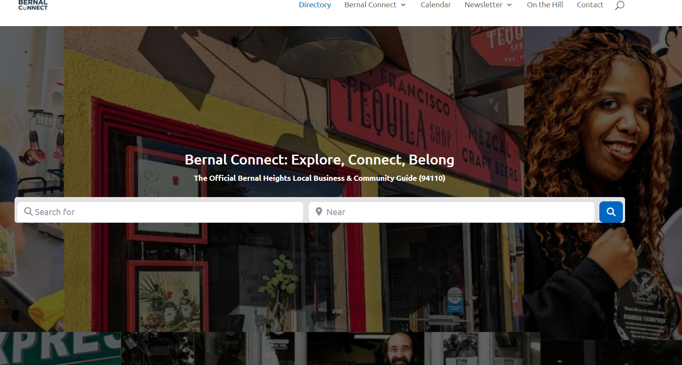The height and width of the screenshot is (365, 682).
Task: Click the green Express sign thumbnail
Action: point(60,349)
